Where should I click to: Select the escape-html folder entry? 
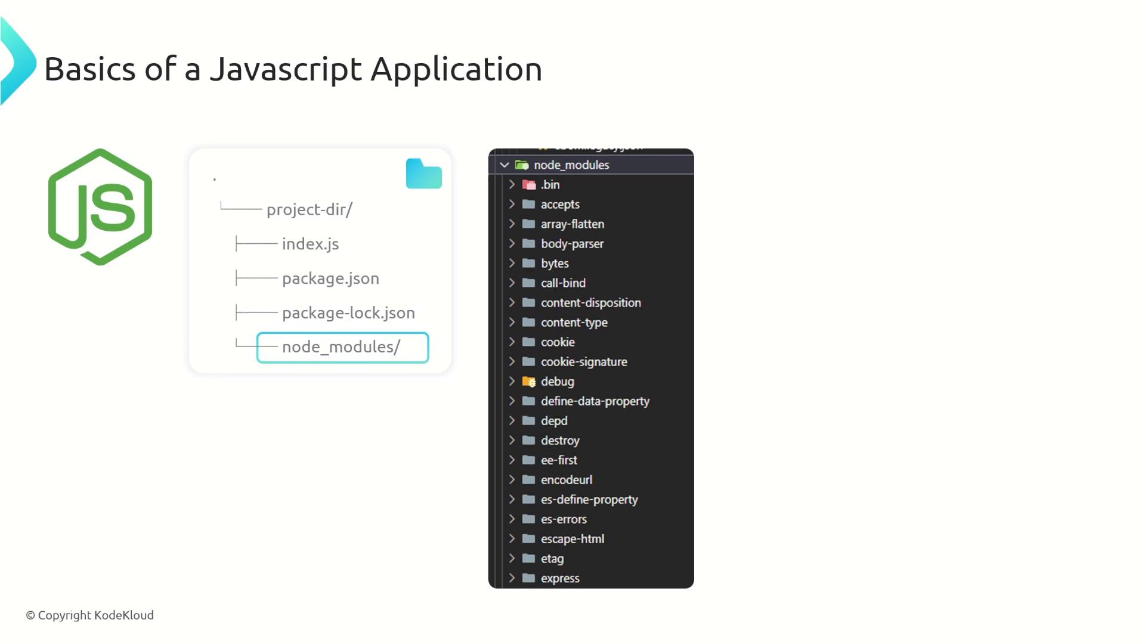pos(572,539)
